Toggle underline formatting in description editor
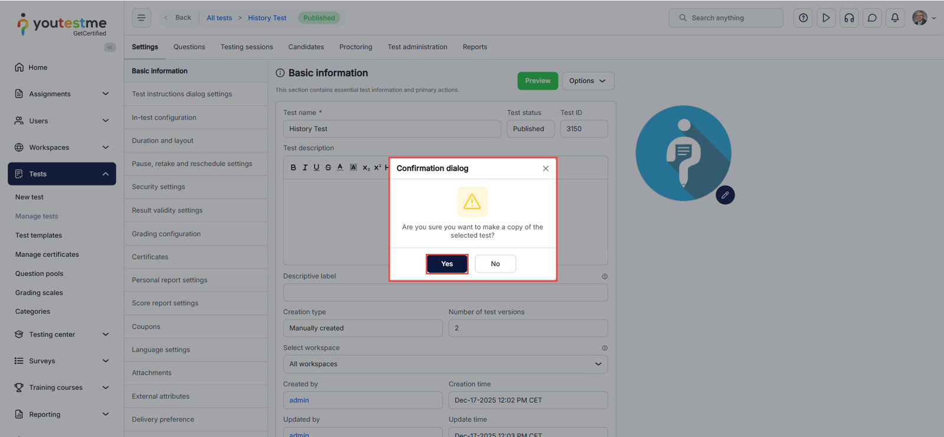Screen dimensions: 944x437 (316, 168)
